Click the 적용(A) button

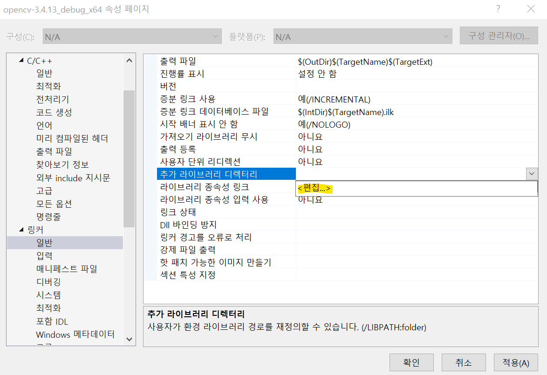[516, 363]
